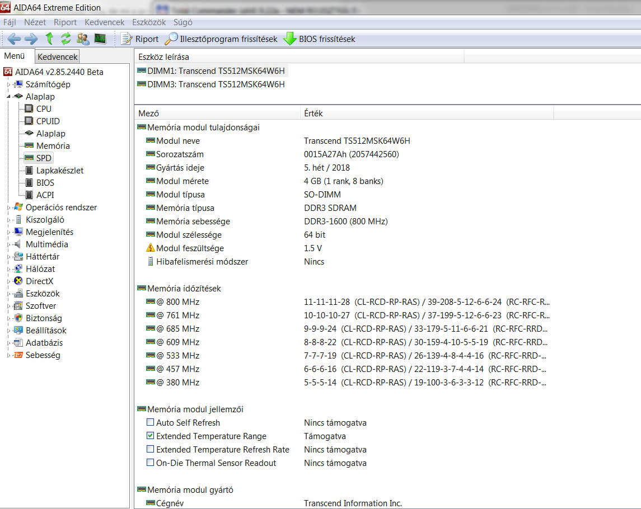This screenshot has height=509, width=641.
Task: Open the Eszközök menu
Action: point(149,22)
